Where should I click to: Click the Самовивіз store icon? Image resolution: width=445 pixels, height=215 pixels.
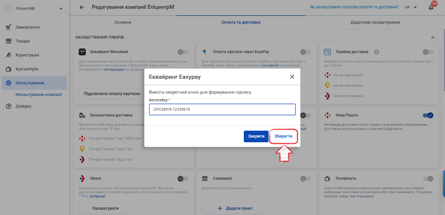click(x=204, y=179)
